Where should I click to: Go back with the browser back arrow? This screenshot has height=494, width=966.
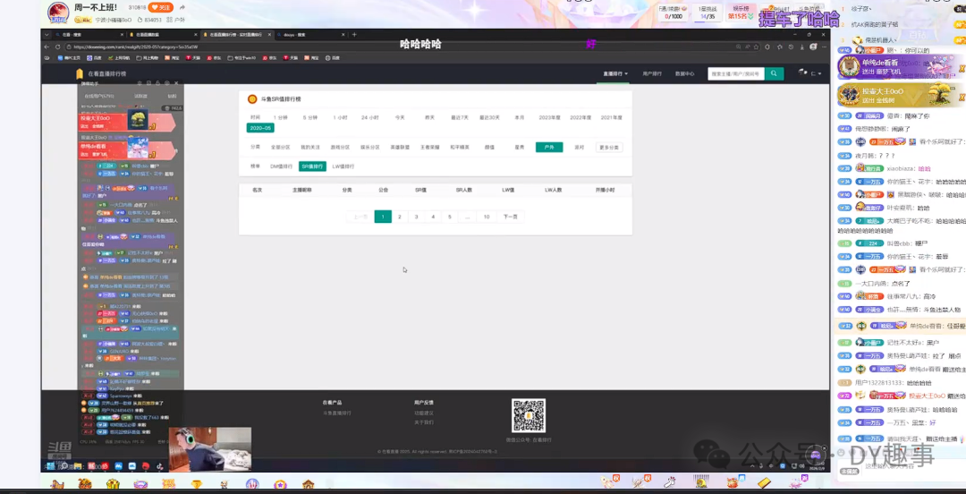[x=47, y=47]
